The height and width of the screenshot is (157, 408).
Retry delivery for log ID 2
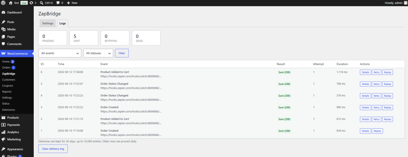(376, 119)
